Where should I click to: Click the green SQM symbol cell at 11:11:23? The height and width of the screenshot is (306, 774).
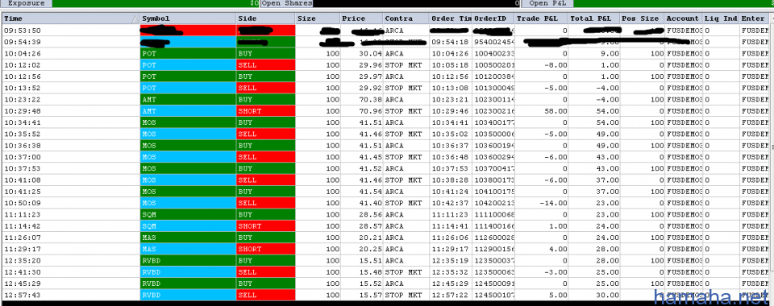188,214
